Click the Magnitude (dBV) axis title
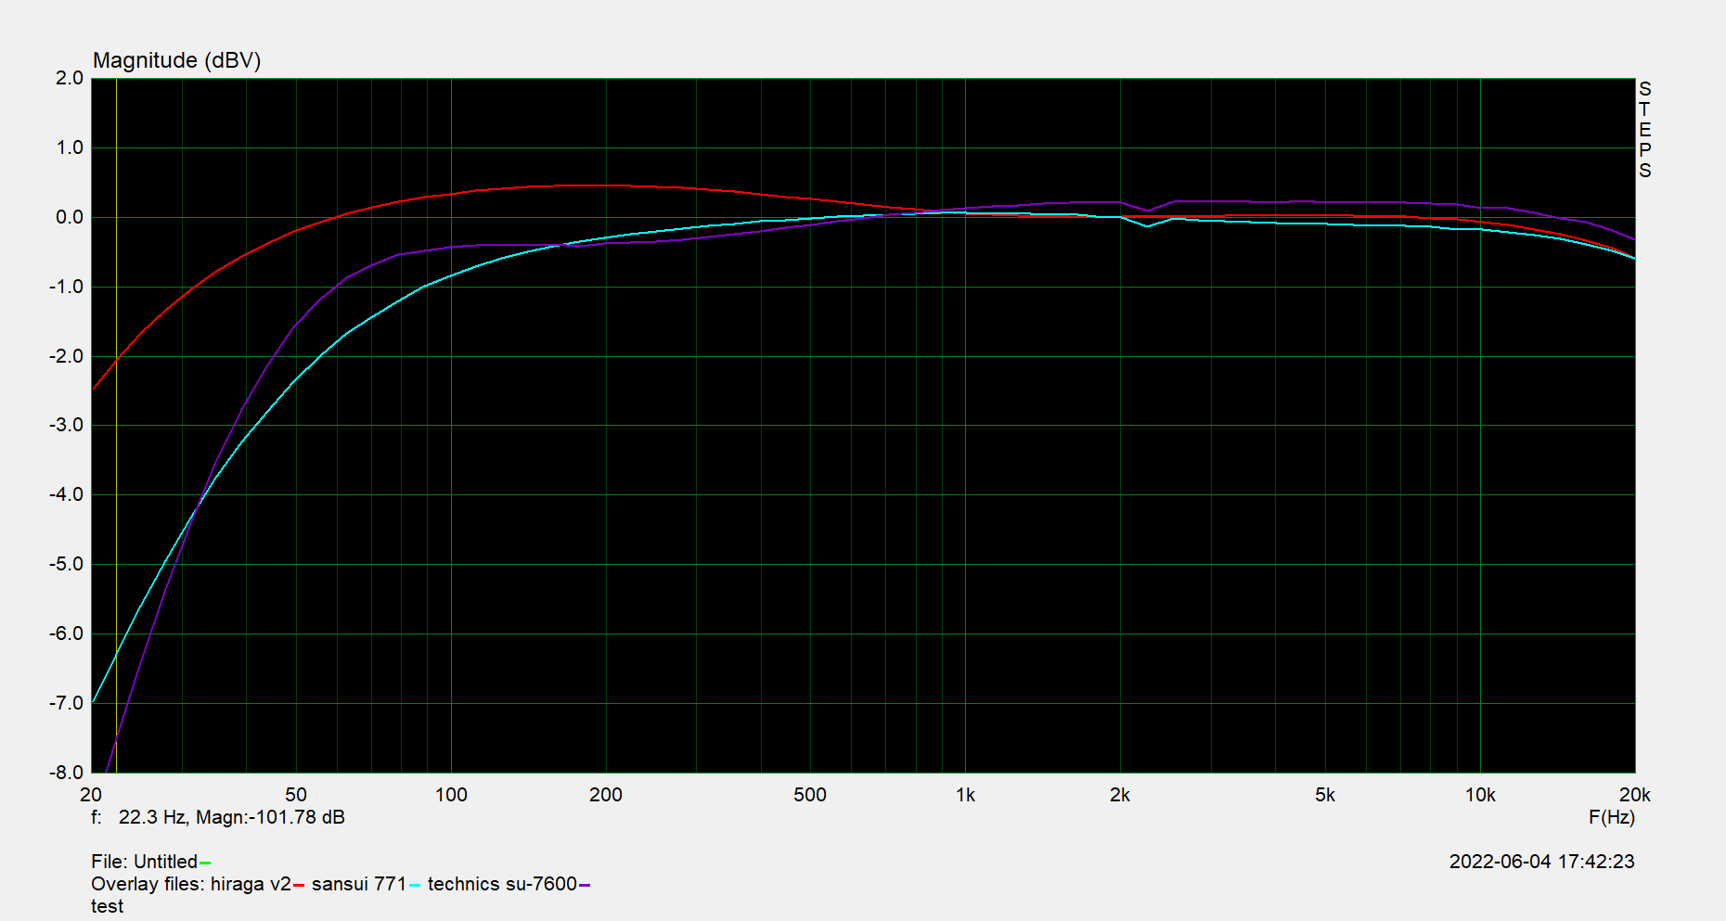Screen dimensions: 1726x921 click(x=176, y=60)
